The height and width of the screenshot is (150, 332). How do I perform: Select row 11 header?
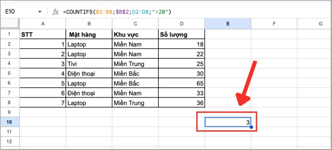(x=10, y=132)
